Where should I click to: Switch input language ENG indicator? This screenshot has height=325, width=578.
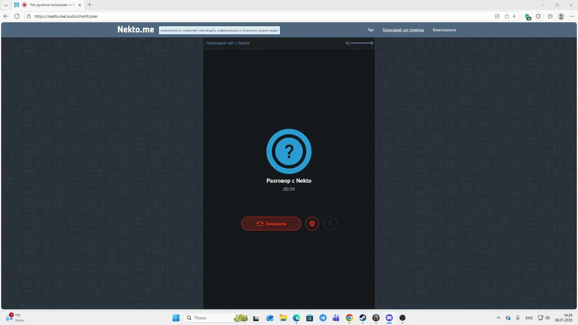point(529,318)
